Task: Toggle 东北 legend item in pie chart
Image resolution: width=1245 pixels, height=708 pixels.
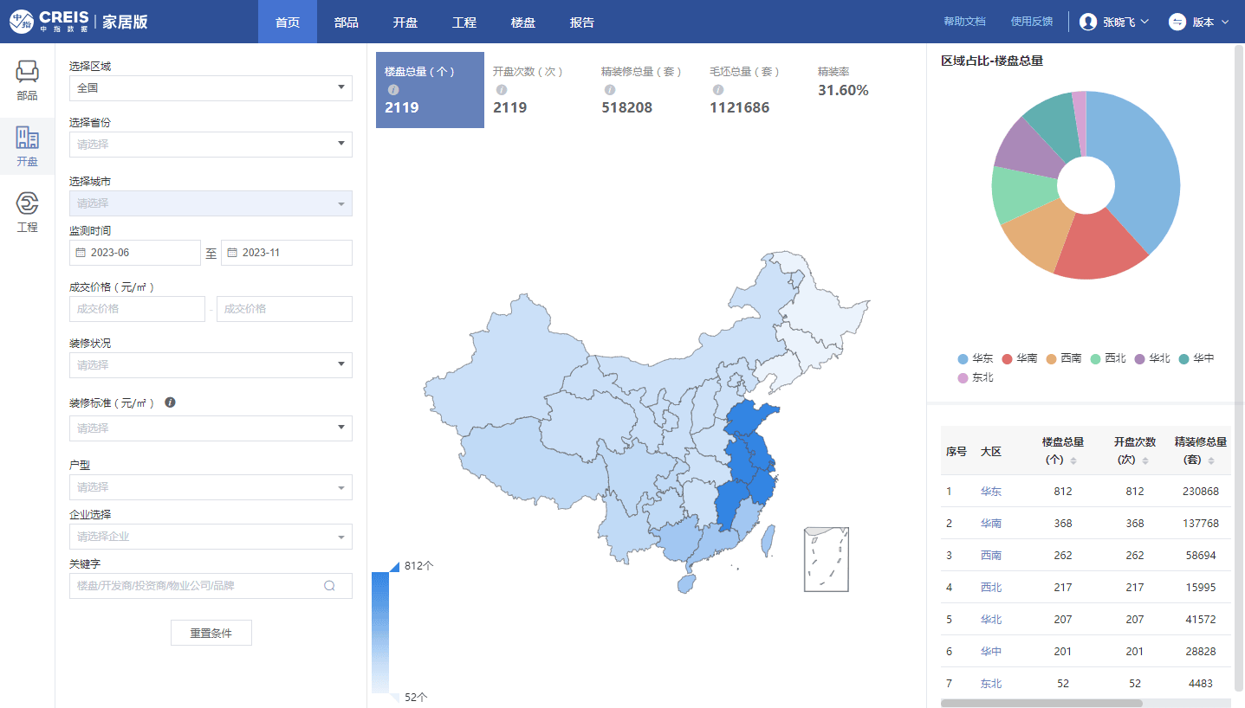Action: pyautogui.click(x=976, y=377)
